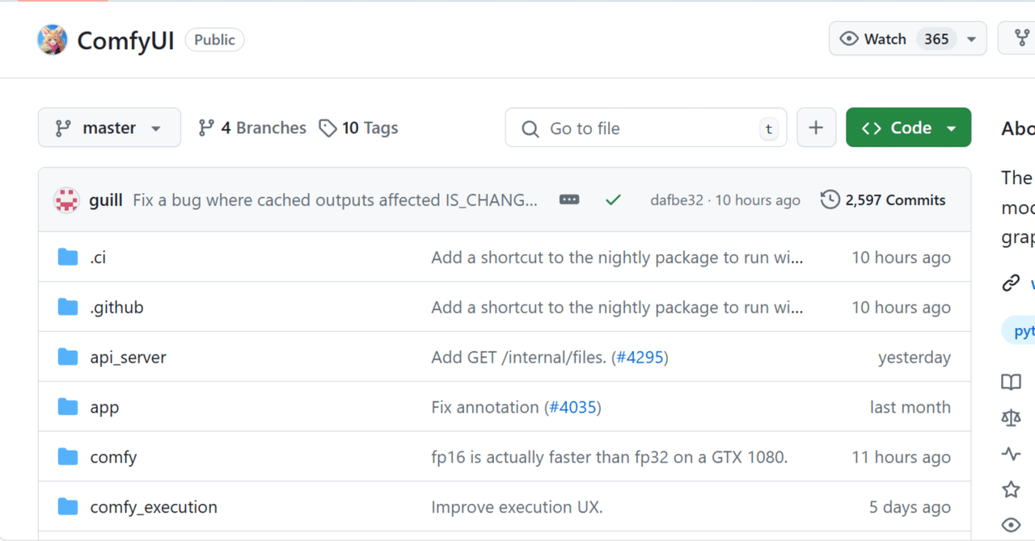This screenshot has width=1035, height=541.
Task: Click the stars icon in sidebar
Action: (x=1011, y=489)
